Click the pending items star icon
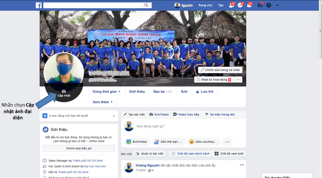322x178 pixels. pos(45,116)
